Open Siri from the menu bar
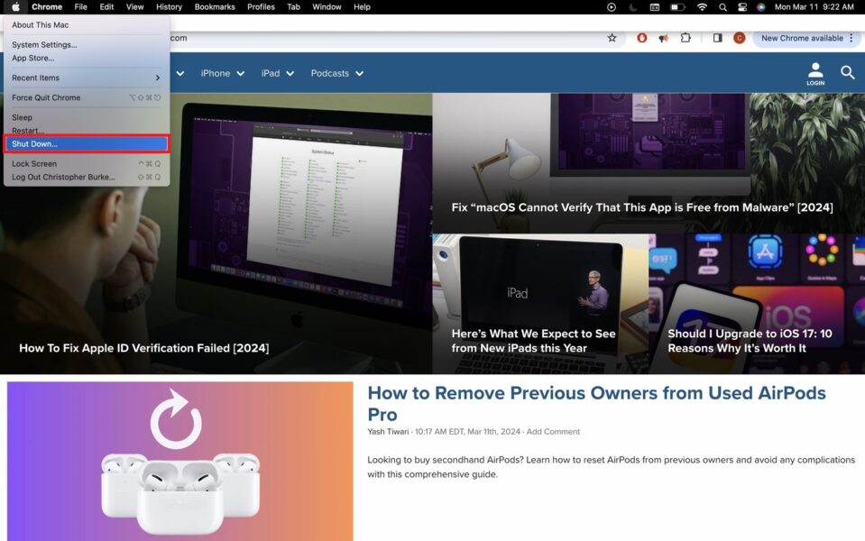This screenshot has width=865, height=541. coord(760,7)
